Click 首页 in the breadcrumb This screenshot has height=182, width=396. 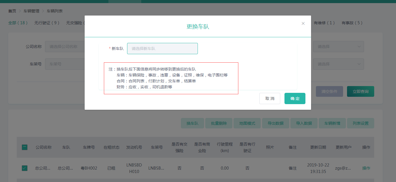click(12, 11)
